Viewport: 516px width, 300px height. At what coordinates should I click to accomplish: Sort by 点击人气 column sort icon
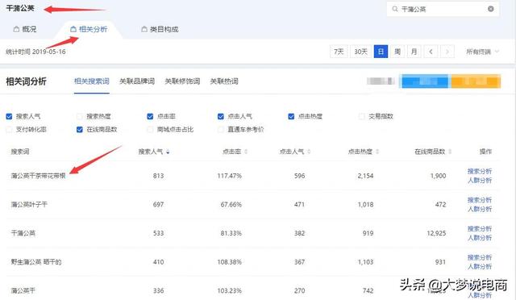click(309, 152)
